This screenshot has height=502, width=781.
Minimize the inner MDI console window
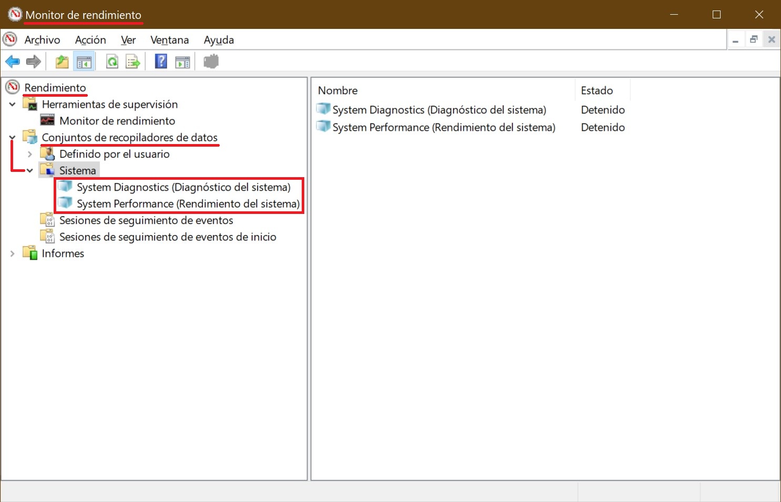click(x=736, y=40)
